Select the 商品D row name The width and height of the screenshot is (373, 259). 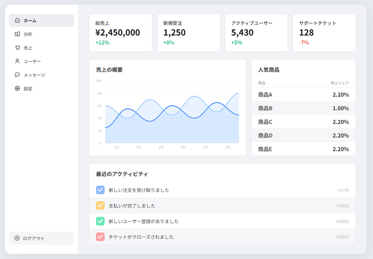coord(265,136)
